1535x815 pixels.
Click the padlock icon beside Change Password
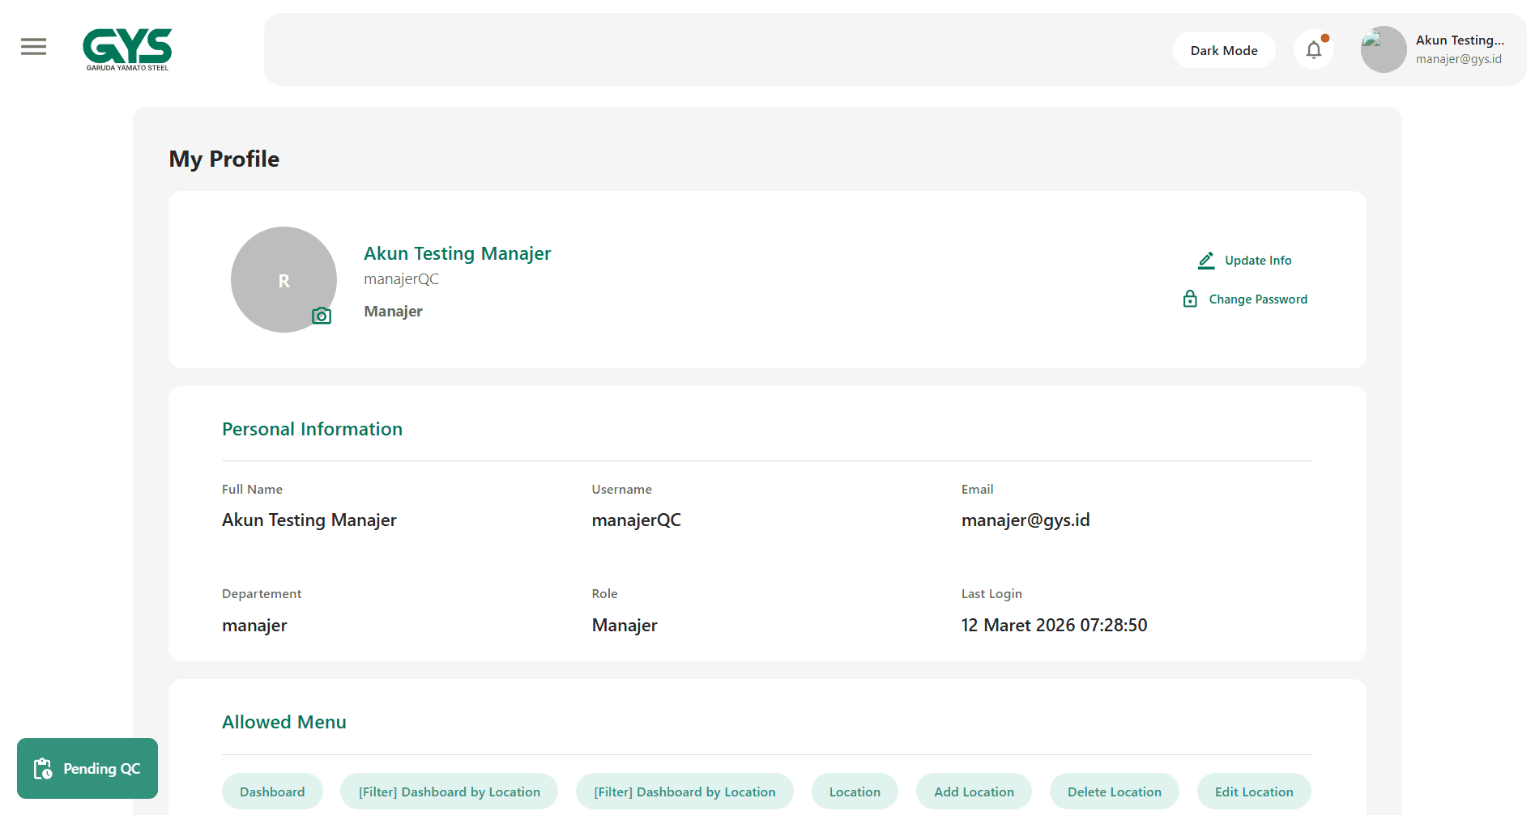[x=1190, y=299]
